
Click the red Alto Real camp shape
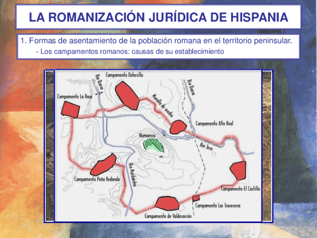[x=178, y=127]
